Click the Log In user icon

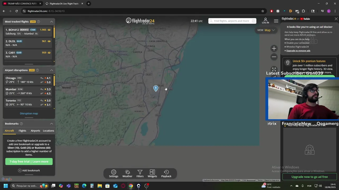[x=265, y=21]
